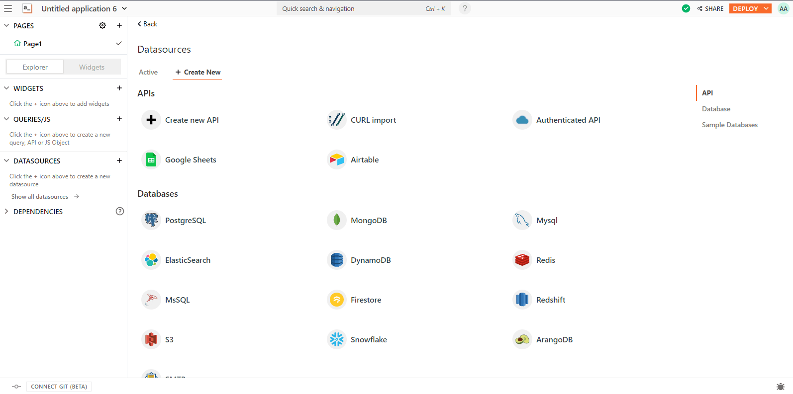The width and height of the screenshot is (793, 394).
Task: Click the DEPLOY button
Action: pos(745,8)
